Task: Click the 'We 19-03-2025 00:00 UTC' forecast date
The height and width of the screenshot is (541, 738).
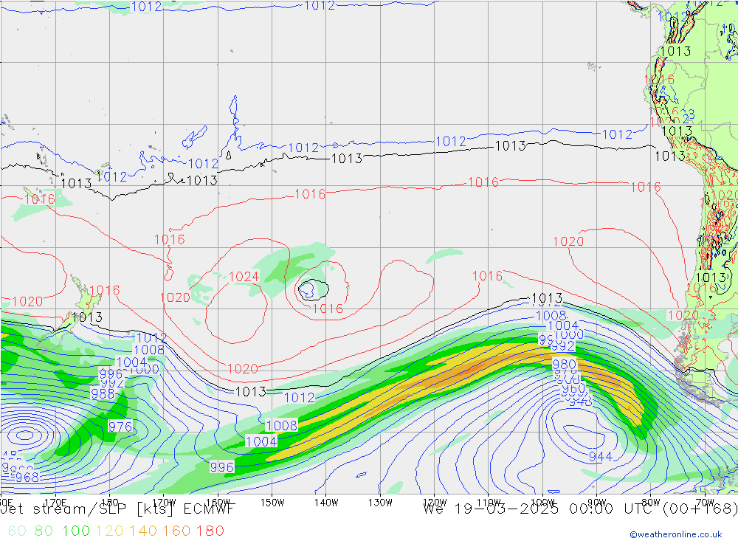Action: (x=540, y=509)
